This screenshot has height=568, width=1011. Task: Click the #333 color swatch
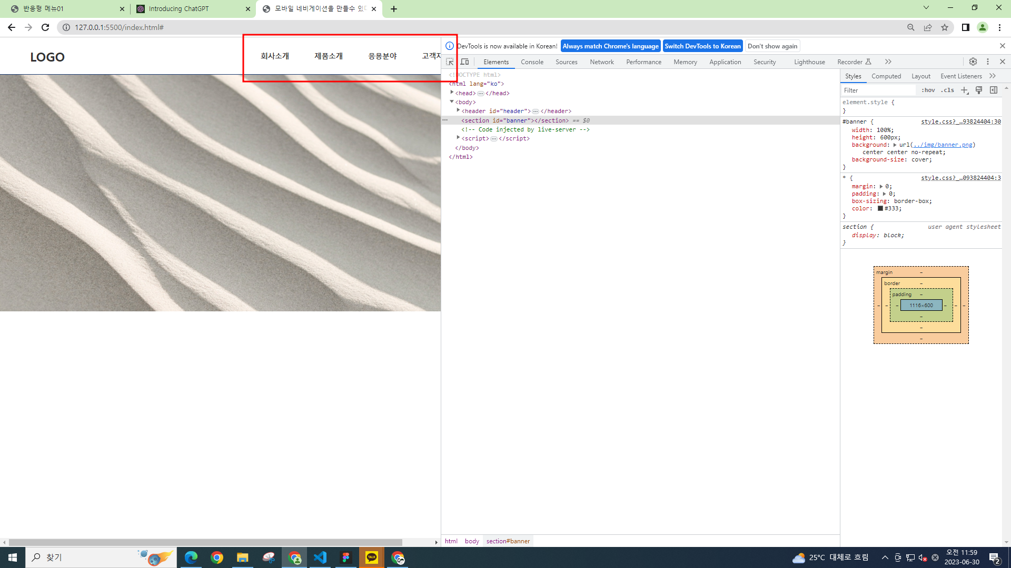coord(880,209)
